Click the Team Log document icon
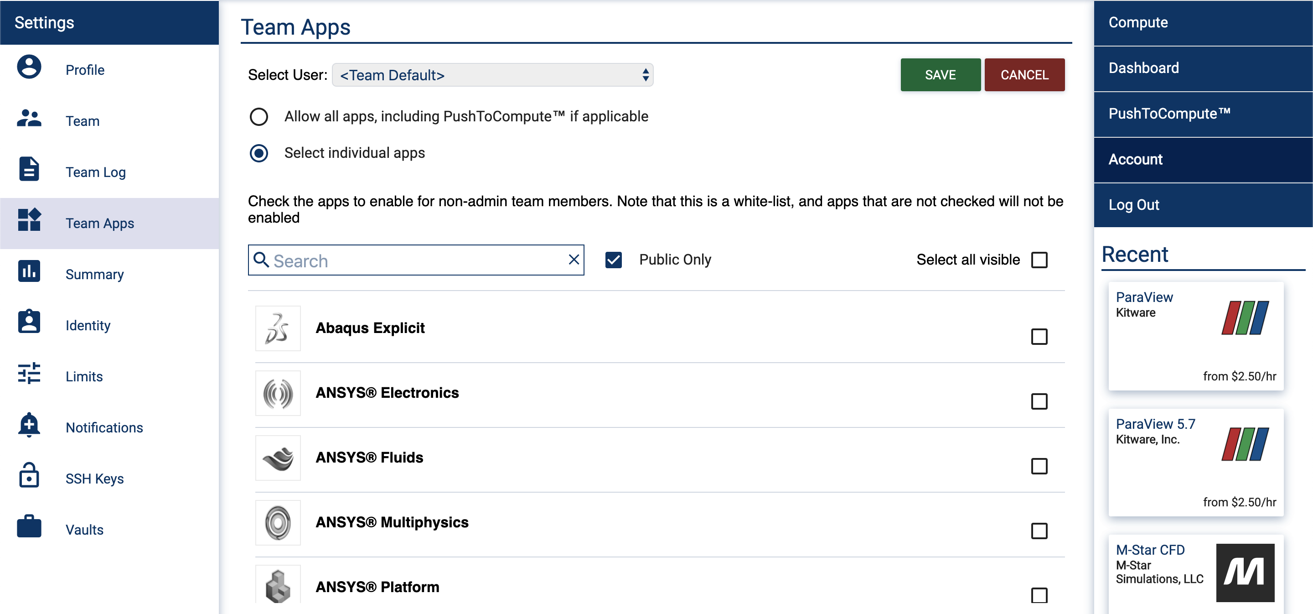The width and height of the screenshot is (1313, 614). (x=29, y=169)
